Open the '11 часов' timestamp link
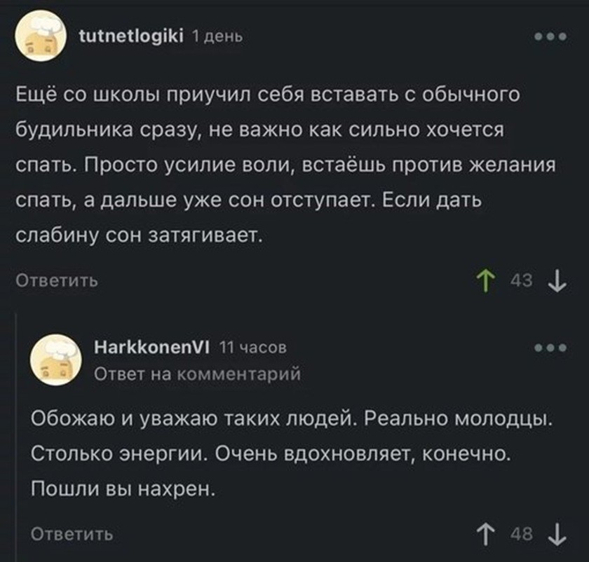Viewport: 589px width, 562px height. [x=253, y=348]
